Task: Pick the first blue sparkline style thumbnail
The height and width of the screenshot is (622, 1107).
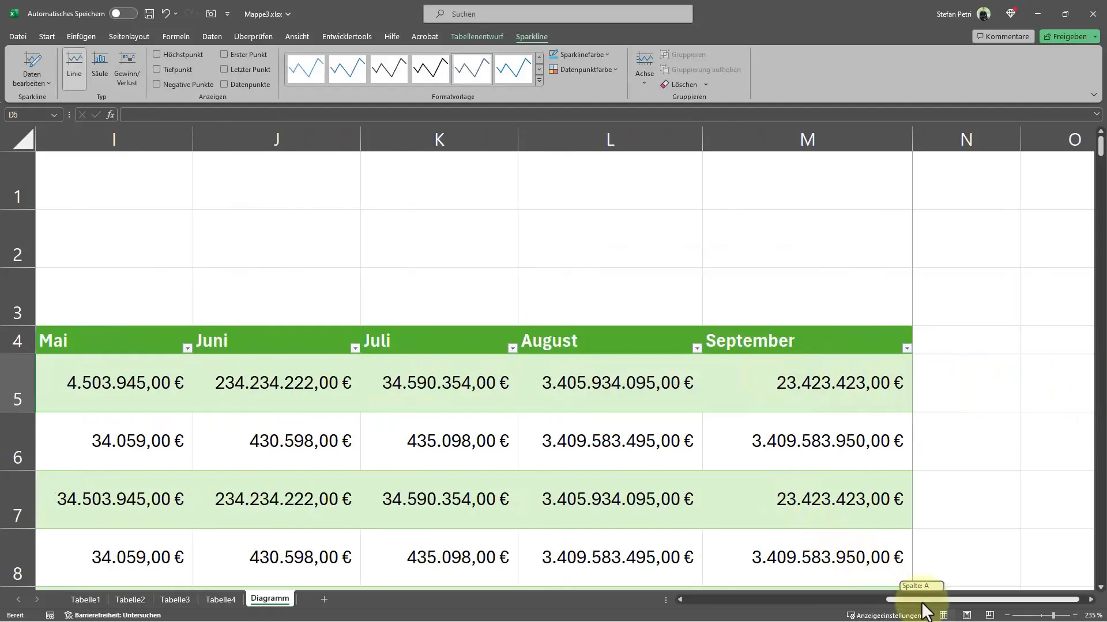Action: [x=306, y=69]
